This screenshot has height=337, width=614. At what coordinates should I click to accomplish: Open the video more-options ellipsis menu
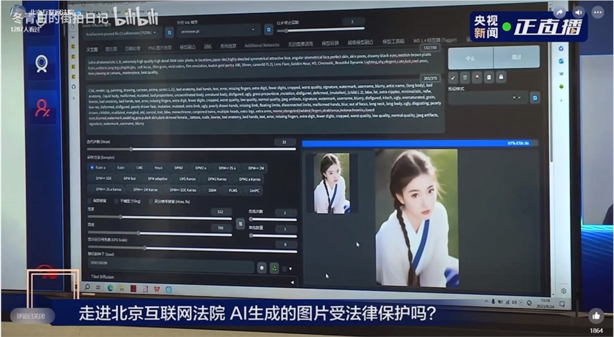[597, 12]
